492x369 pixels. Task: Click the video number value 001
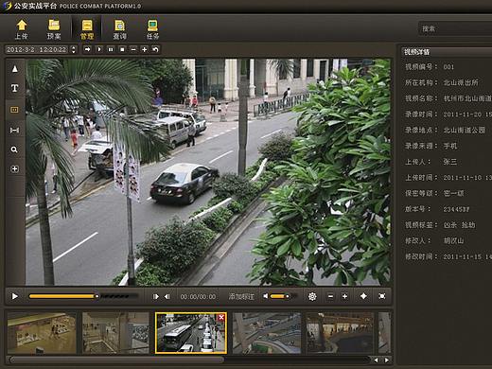[448, 67]
